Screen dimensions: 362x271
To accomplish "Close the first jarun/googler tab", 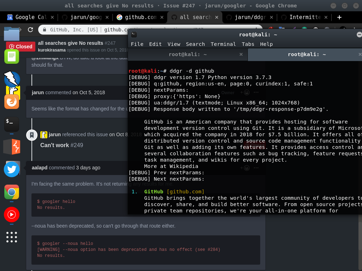I will [x=107, y=17].
